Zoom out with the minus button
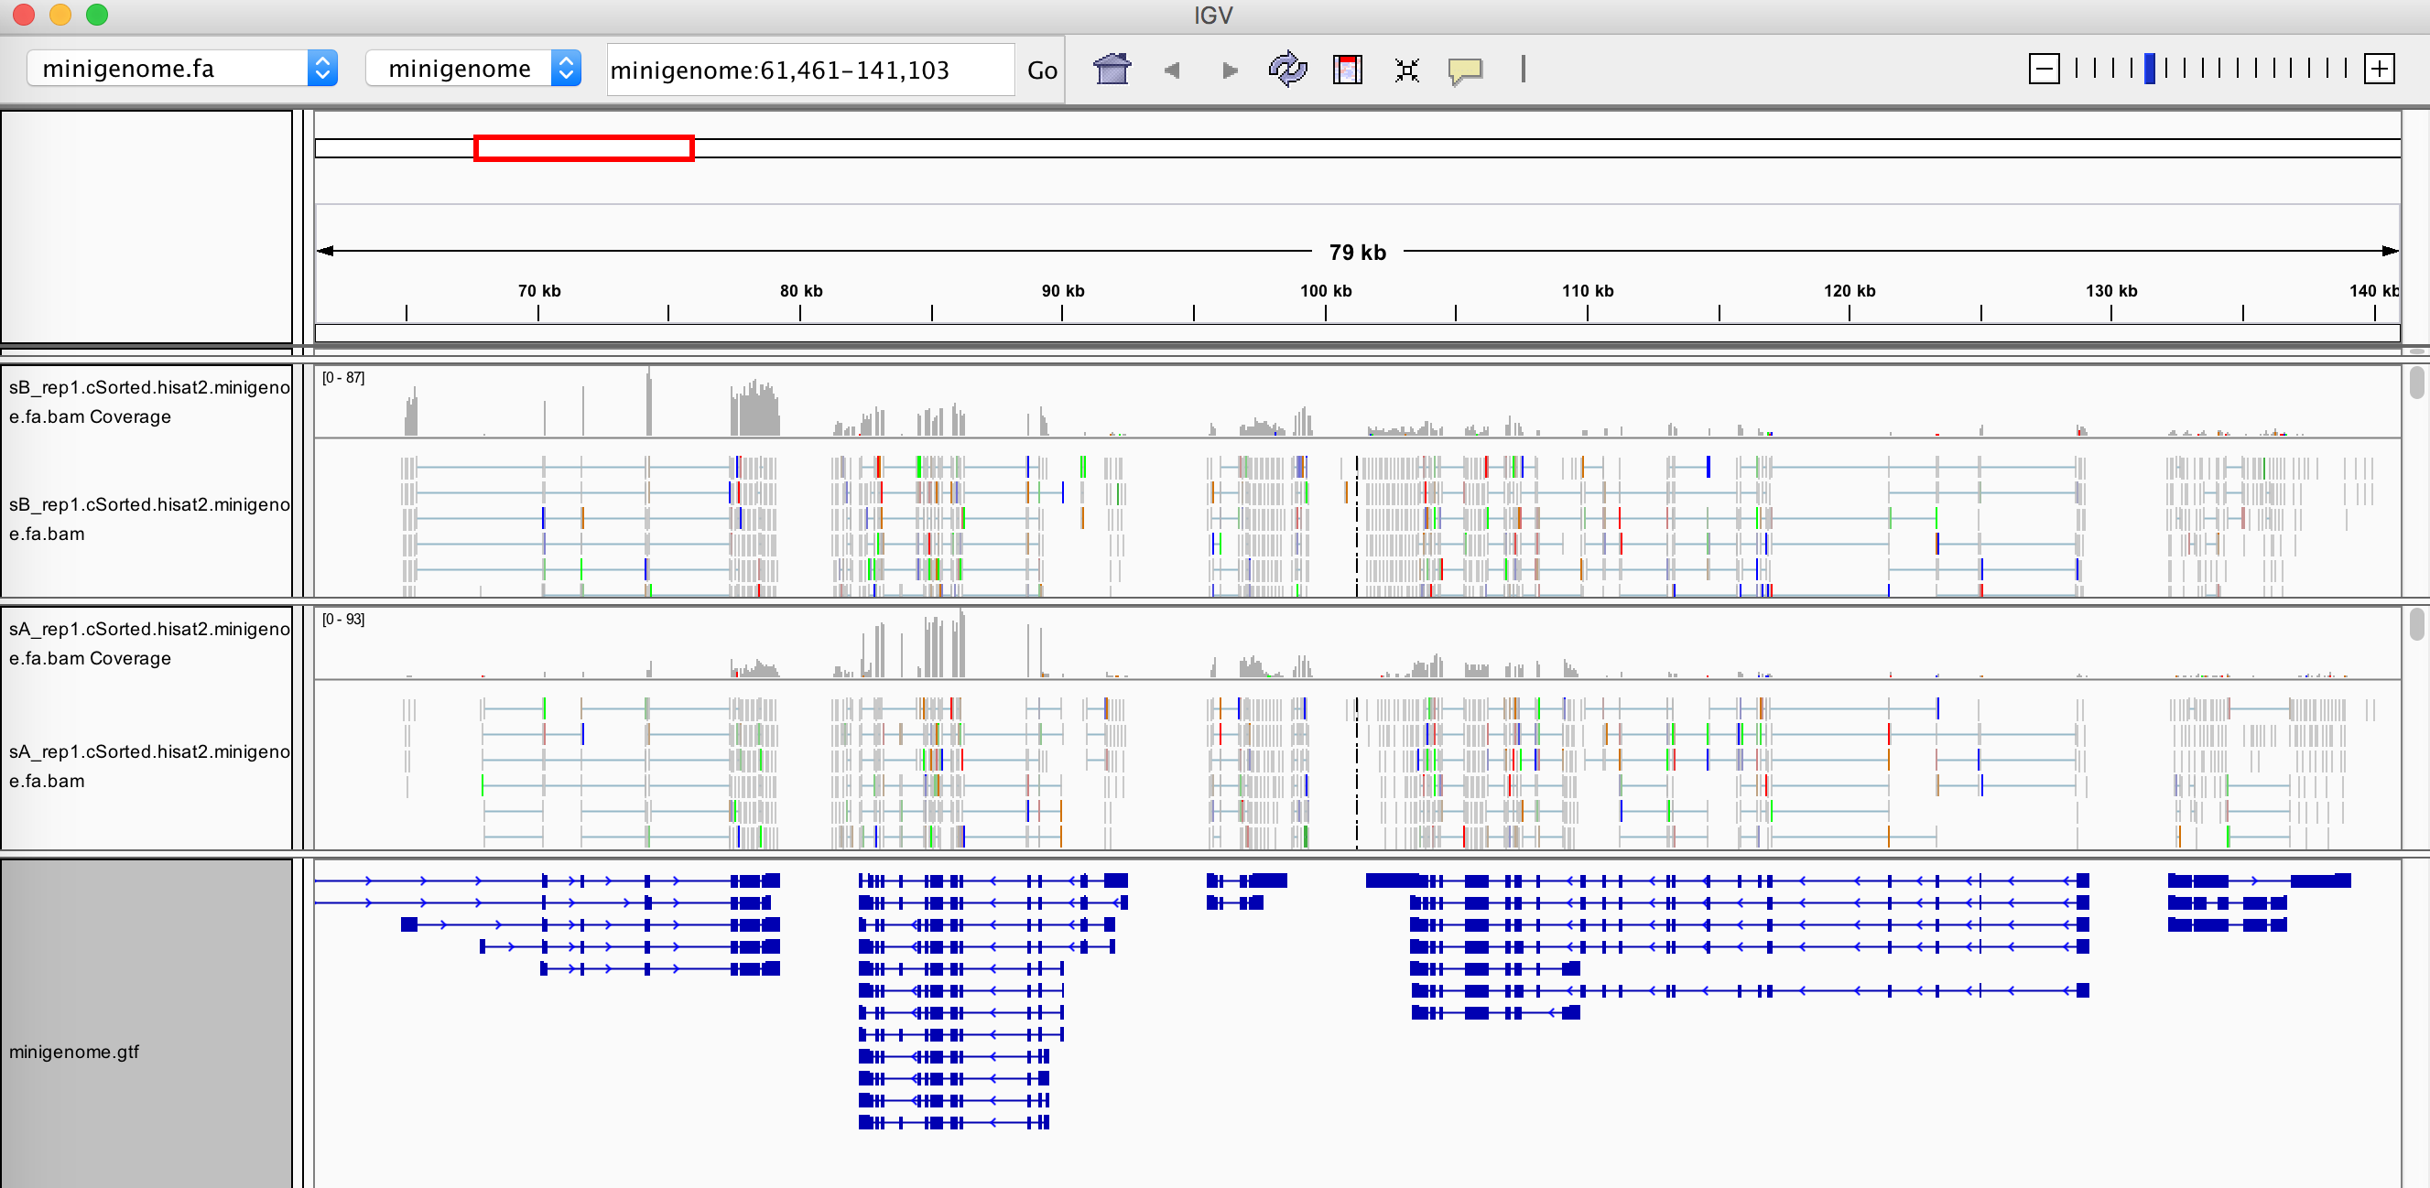2430x1188 pixels. click(x=2044, y=69)
